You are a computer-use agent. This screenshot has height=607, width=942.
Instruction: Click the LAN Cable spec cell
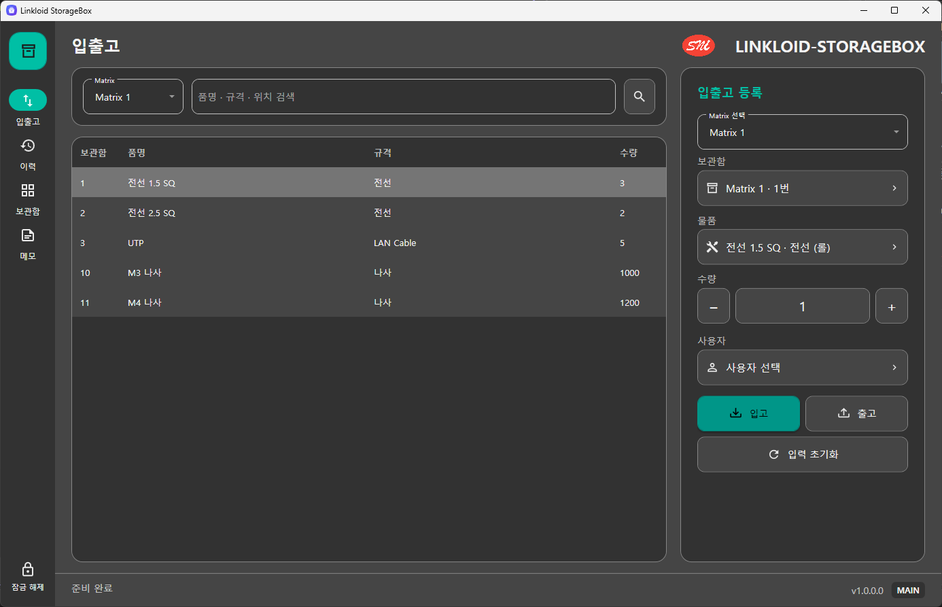(395, 243)
